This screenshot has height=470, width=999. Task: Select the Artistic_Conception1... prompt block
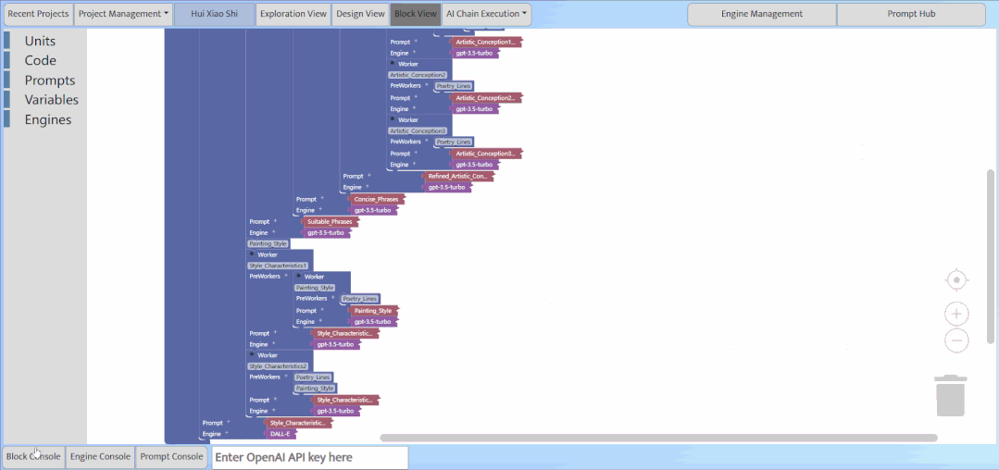click(x=485, y=42)
